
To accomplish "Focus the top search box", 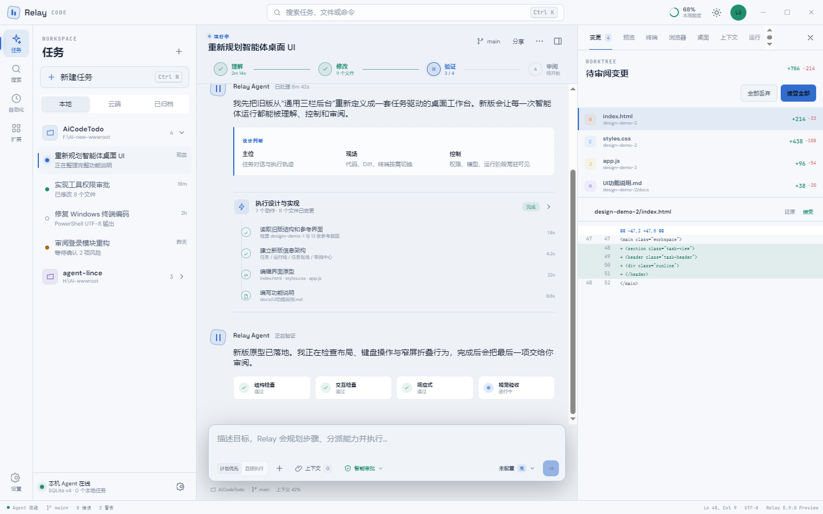I will click(416, 12).
